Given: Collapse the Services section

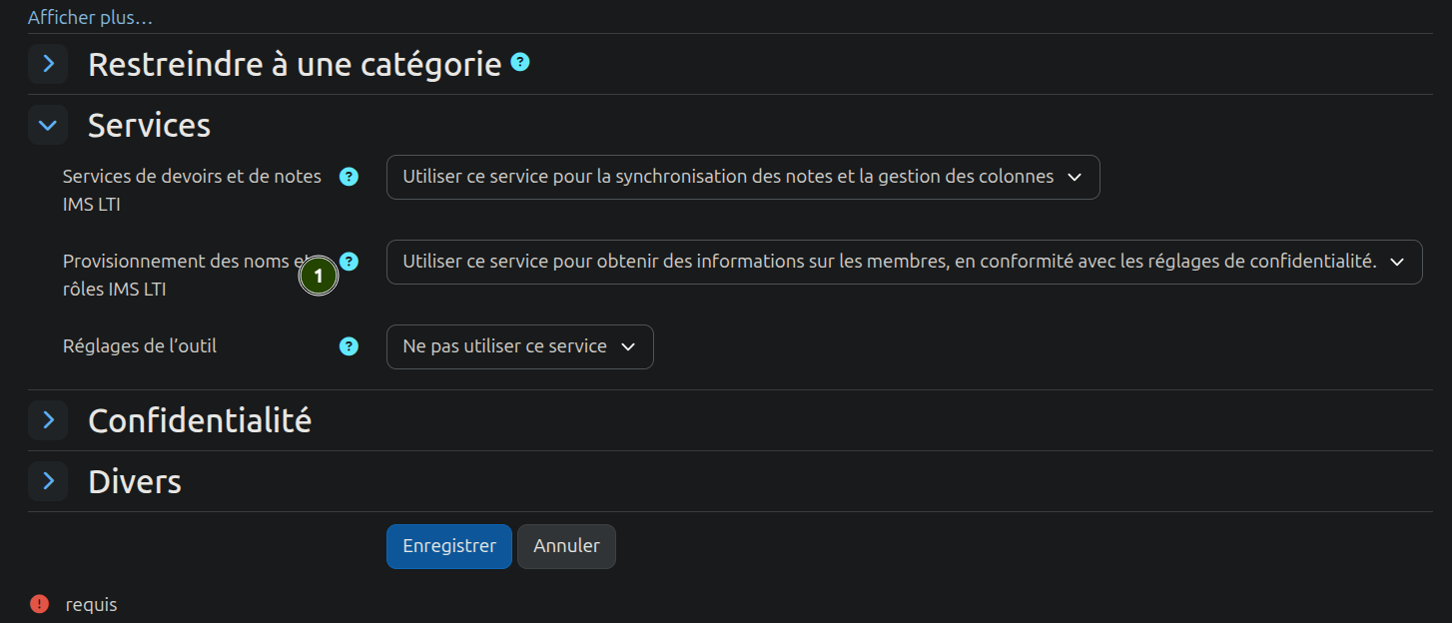Looking at the screenshot, I should point(47,125).
